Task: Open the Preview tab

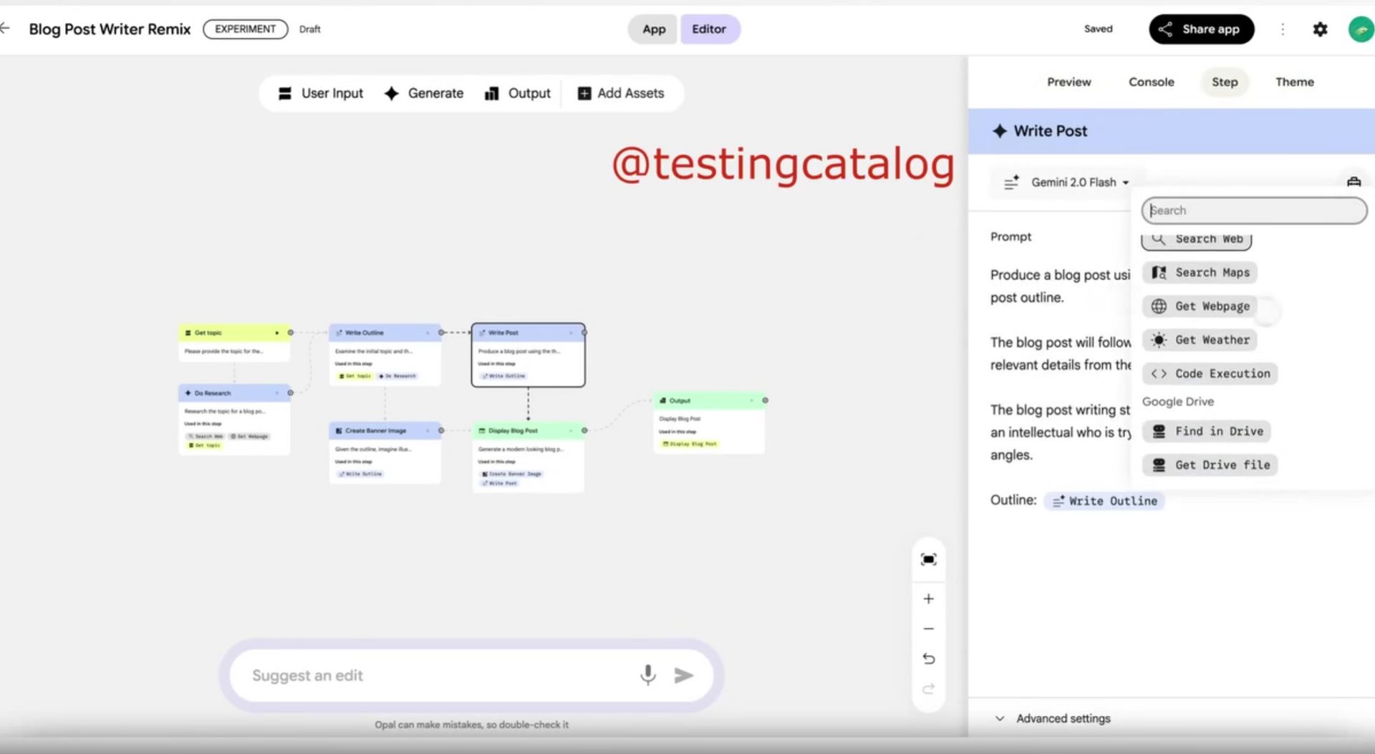Action: pos(1069,82)
